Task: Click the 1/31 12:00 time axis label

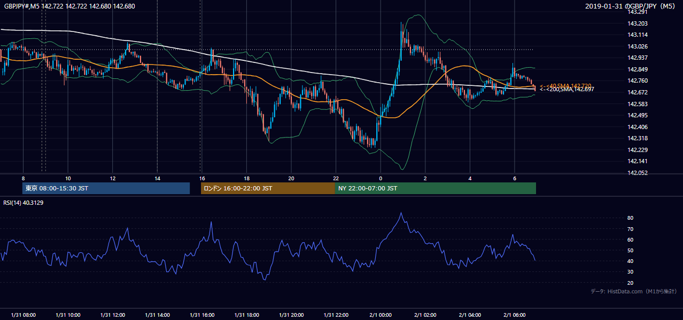Action: pos(112,315)
